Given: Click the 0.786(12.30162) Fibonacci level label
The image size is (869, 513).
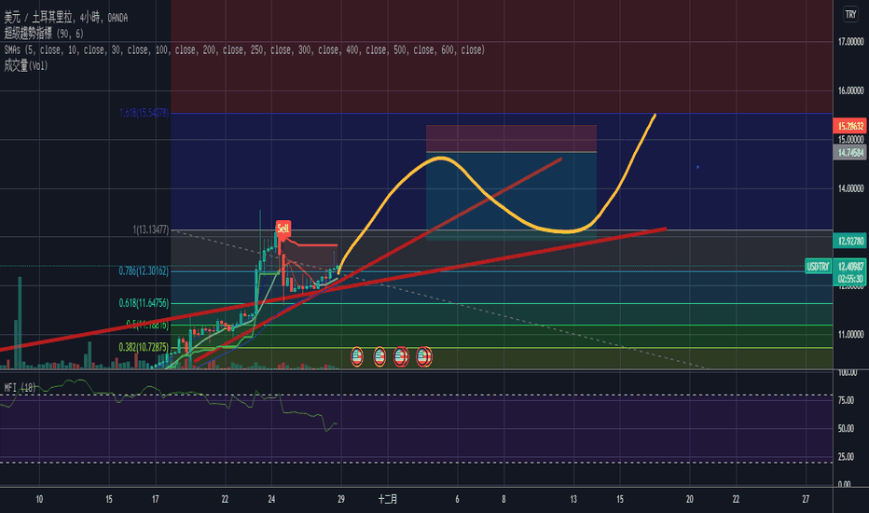Looking at the screenshot, I should point(144,271).
